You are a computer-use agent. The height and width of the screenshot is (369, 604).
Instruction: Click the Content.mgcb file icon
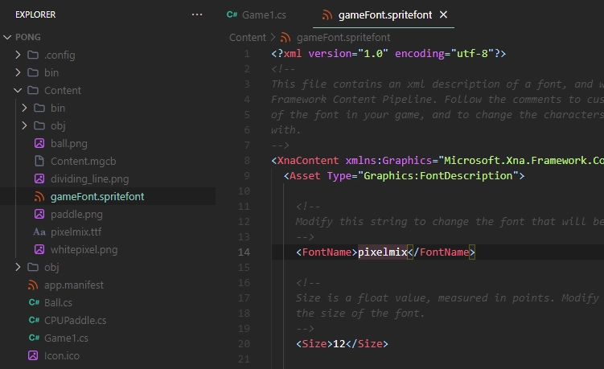(39, 161)
